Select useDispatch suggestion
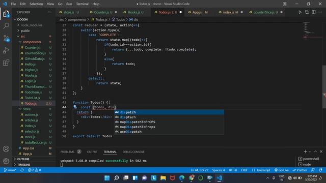The height and width of the screenshot is (183, 326). point(169,132)
